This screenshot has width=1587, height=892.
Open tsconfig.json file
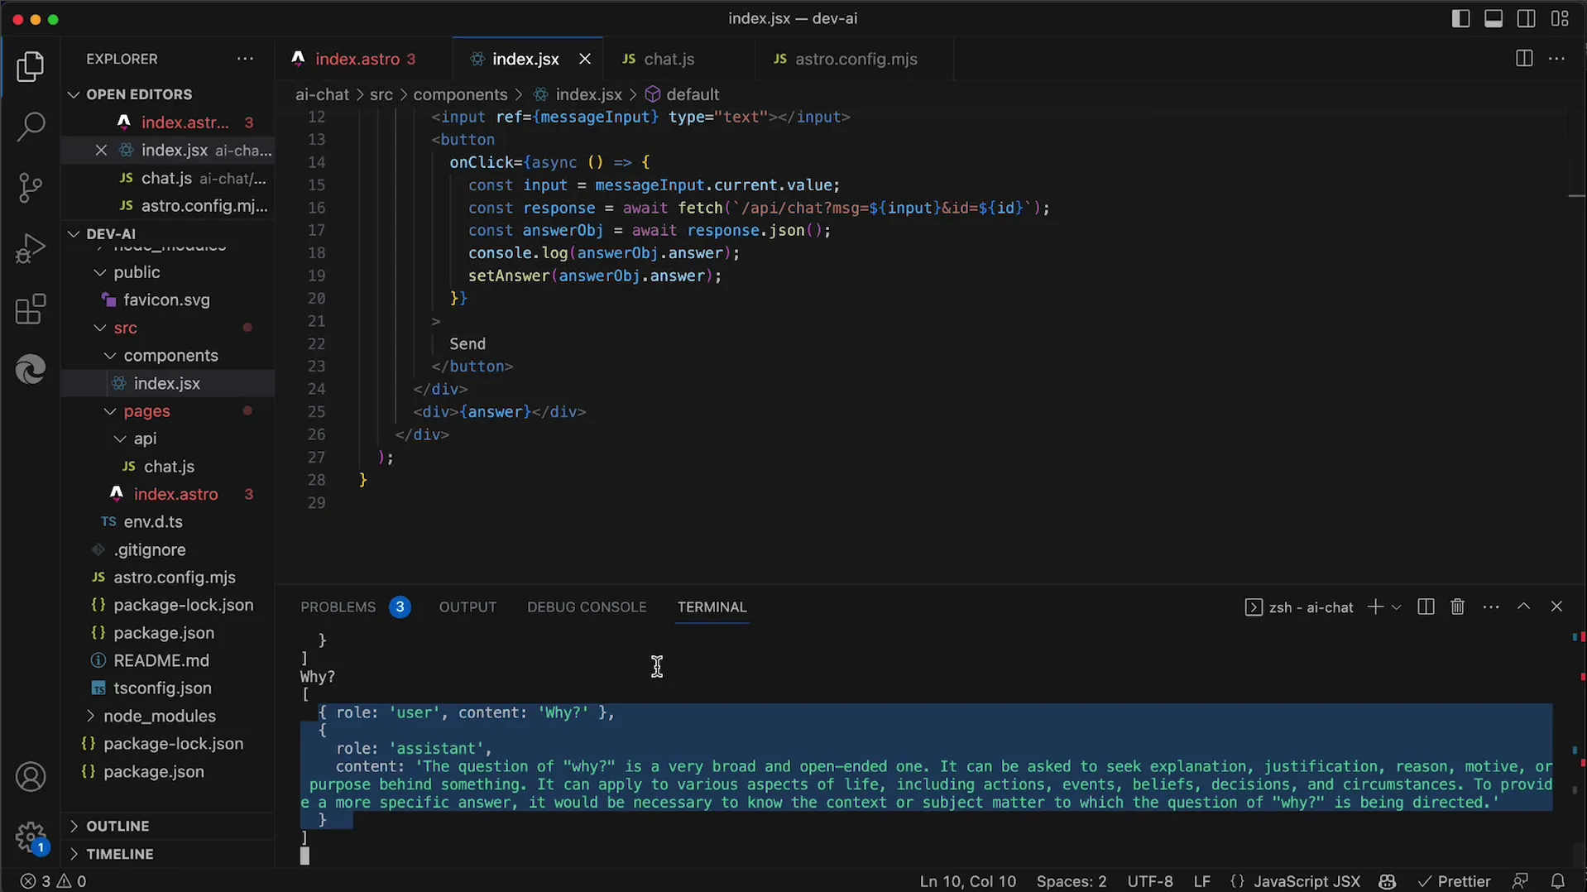[162, 688]
